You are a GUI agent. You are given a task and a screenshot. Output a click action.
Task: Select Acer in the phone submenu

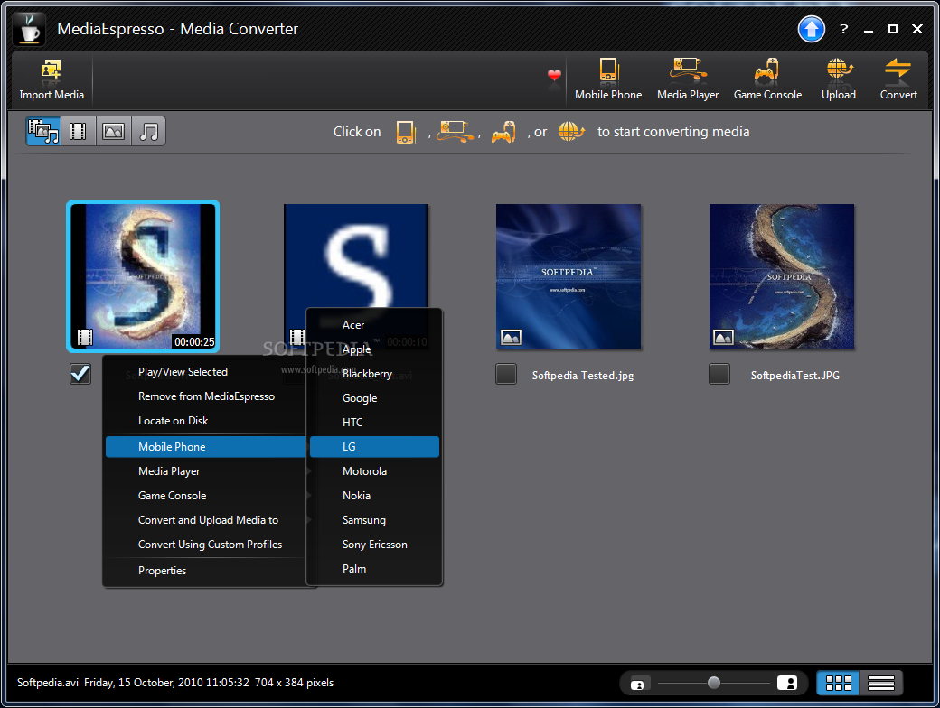tap(374, 324)
